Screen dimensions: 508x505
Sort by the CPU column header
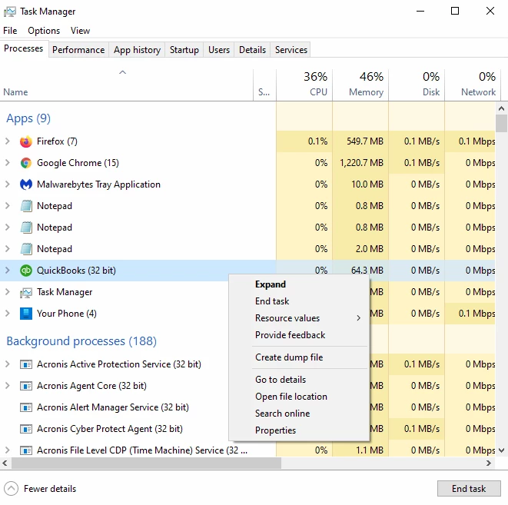304,85
